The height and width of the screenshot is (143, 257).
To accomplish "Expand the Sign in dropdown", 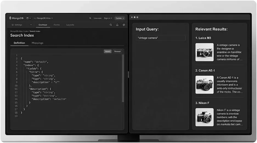I will click(x=108, y=18).
